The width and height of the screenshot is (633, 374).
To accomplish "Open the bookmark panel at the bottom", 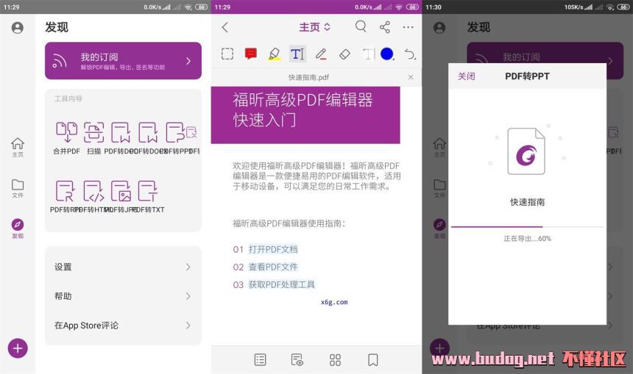I will point(373,359).
